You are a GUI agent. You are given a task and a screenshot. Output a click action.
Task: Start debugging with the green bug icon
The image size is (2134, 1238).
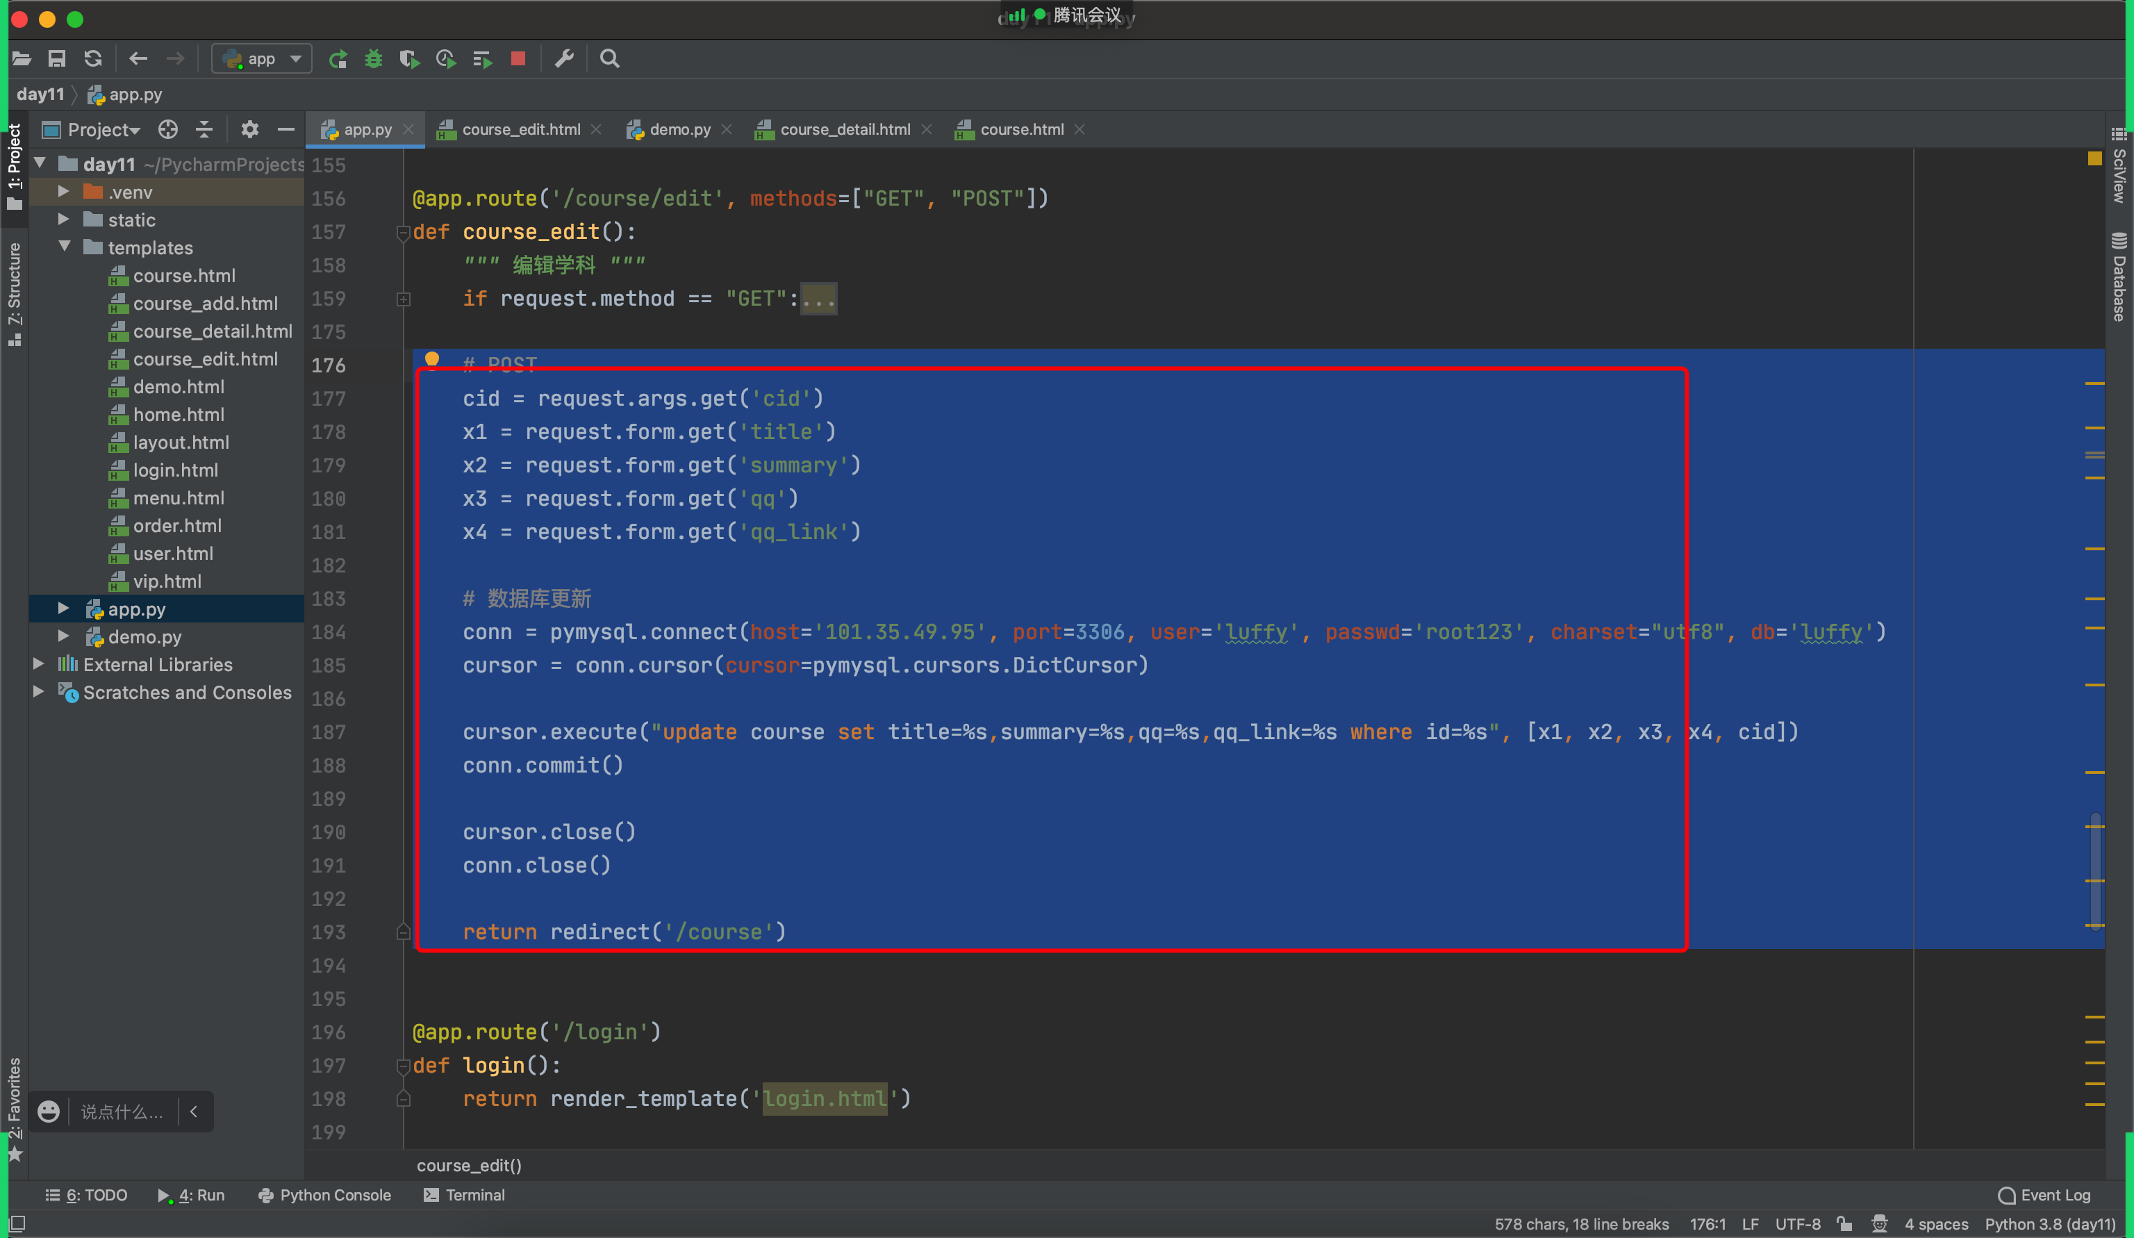[x=374, y=58]
